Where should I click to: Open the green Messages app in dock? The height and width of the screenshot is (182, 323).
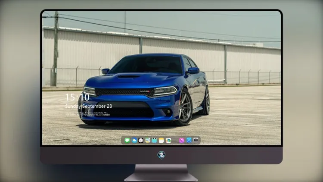pyautogui.click(x=127, y=140)
